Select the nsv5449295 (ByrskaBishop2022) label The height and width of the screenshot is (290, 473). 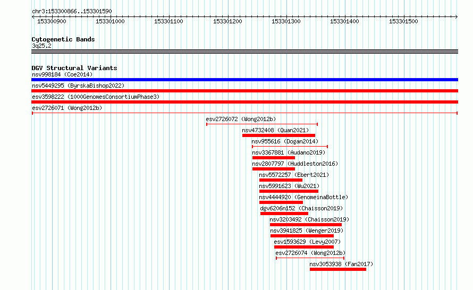78,86
